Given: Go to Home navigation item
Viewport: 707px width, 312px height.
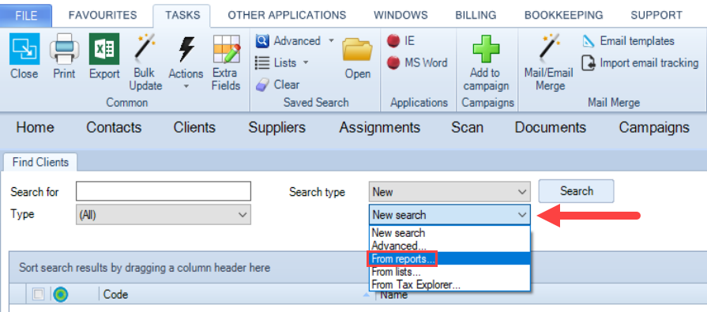Looking at the screenshot, I should (36, 128).
